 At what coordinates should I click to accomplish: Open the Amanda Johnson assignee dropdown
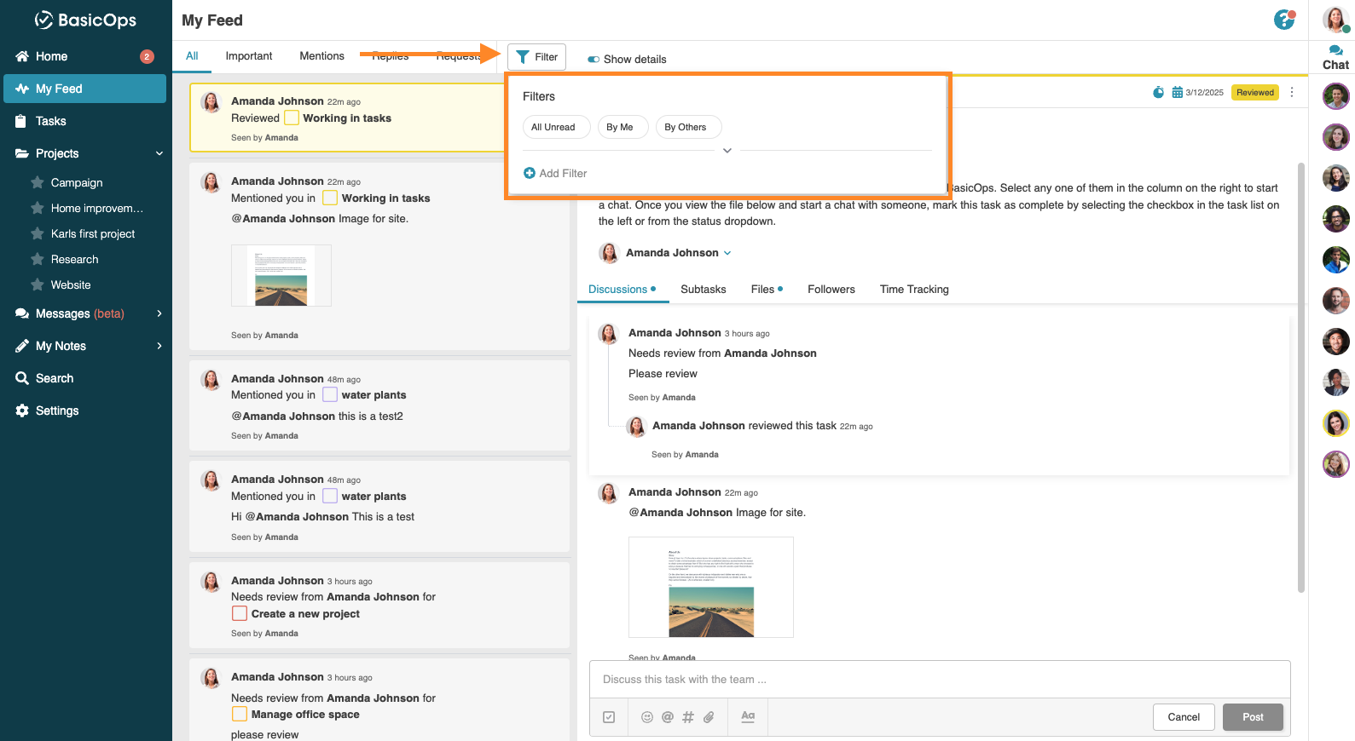pos(727,253)
